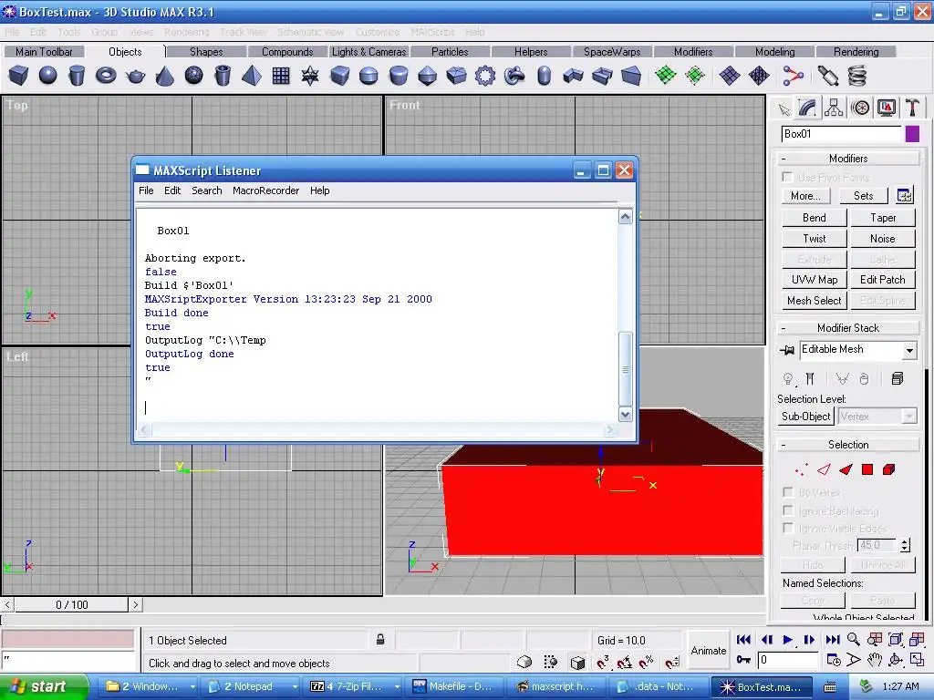This screenshot has height=700, width=934.
Task: Toggle the 3D Snap magnet
Action: click(603, 662)
